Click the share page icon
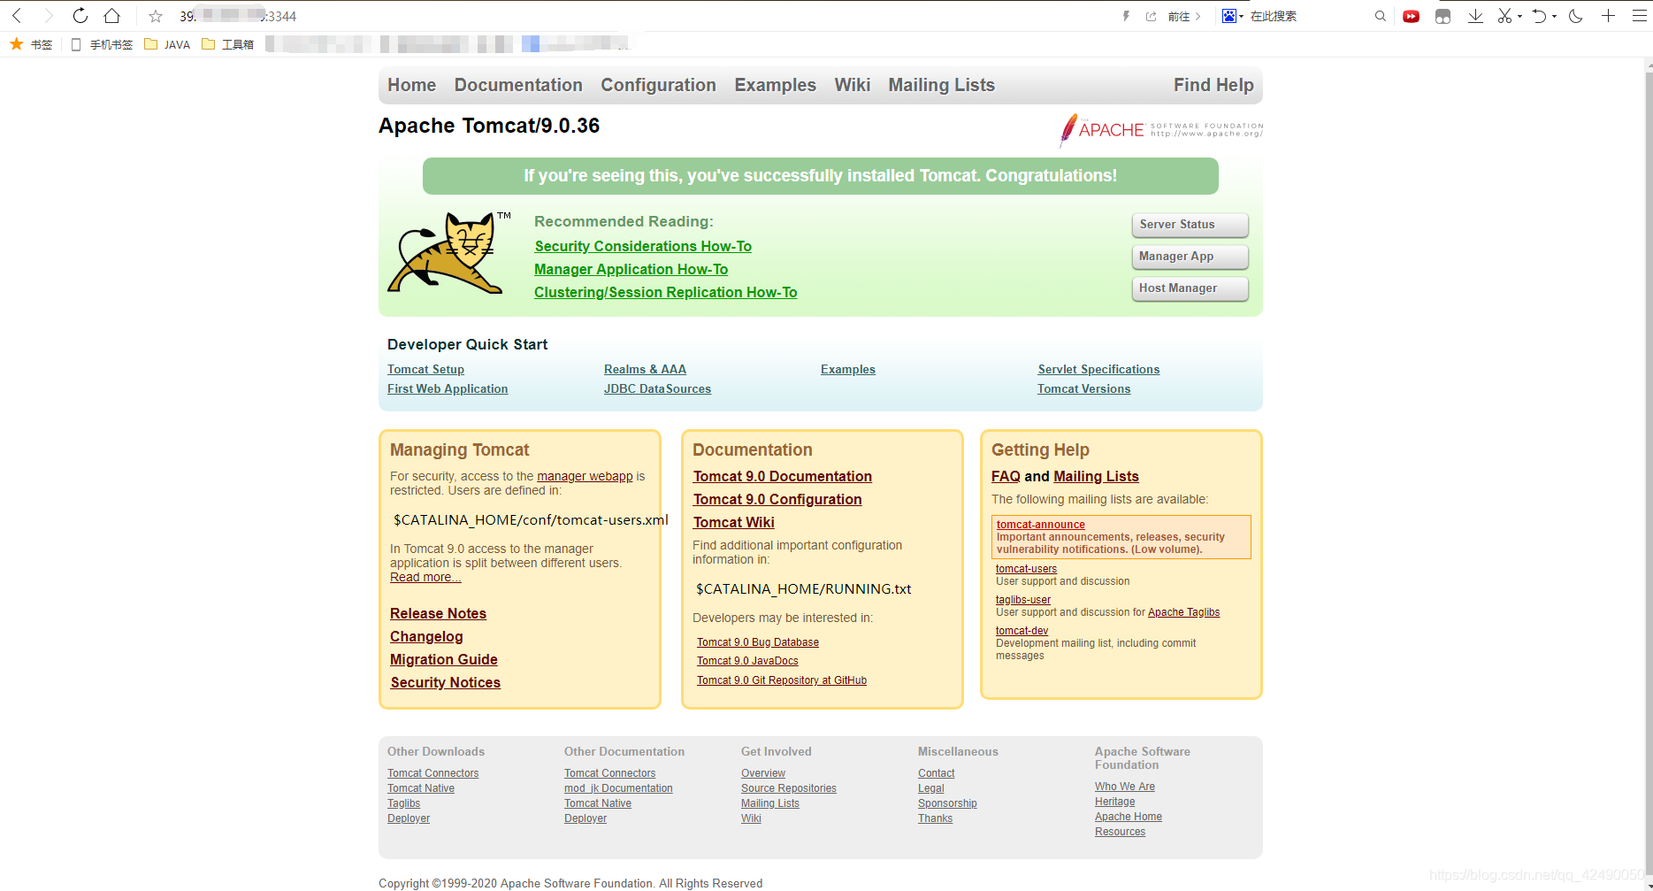Screen dimensions: 1653x891 click(1151, 15)
